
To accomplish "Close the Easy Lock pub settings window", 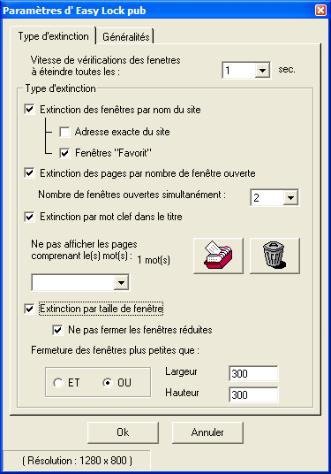I will coord(320,11).
